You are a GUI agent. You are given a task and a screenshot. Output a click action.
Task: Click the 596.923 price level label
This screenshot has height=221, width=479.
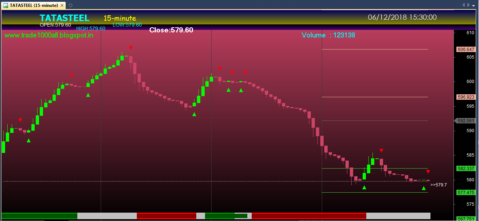click(466, 97)
